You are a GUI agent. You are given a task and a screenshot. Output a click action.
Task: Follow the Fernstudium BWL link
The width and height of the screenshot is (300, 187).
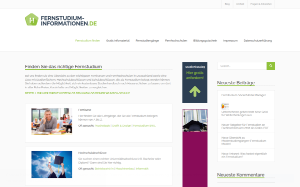(144, 126)
